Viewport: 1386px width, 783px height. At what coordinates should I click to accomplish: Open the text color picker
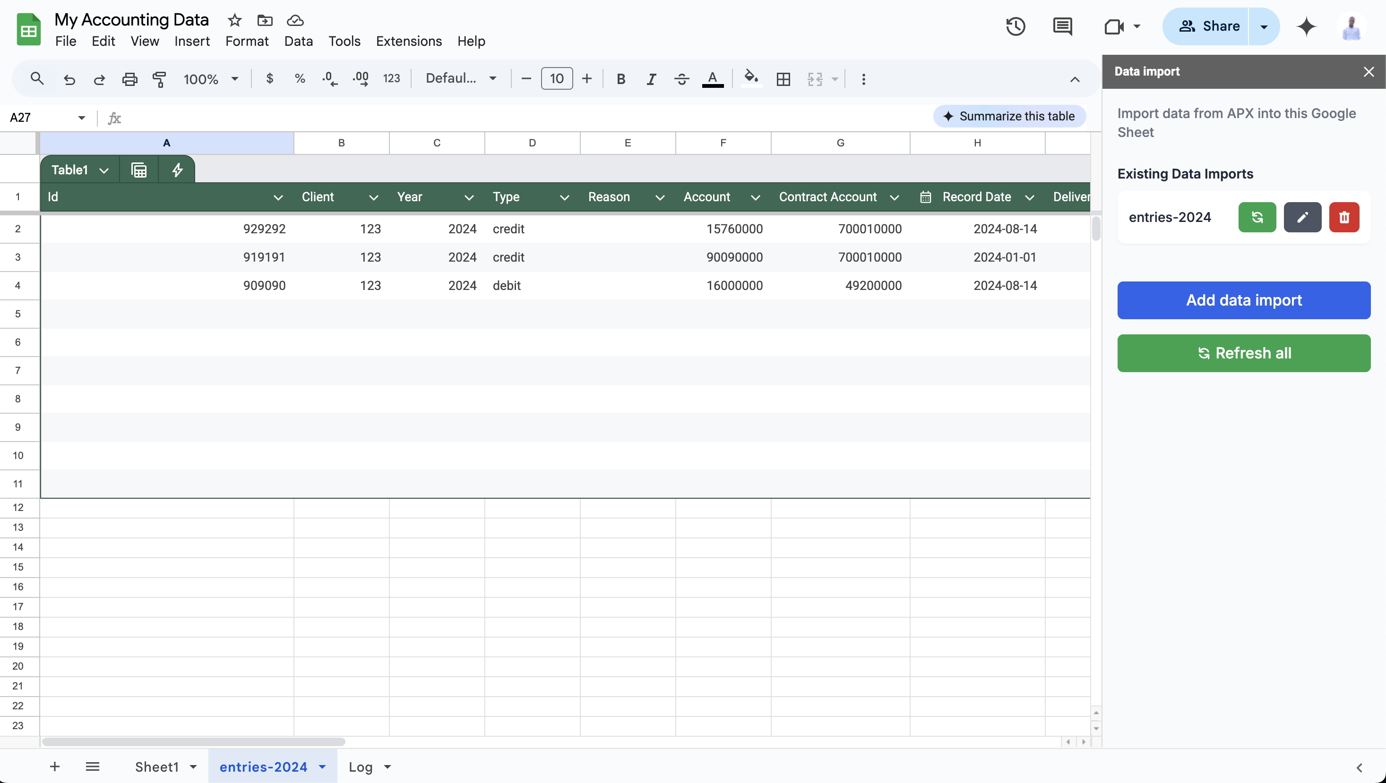point(713,78)
